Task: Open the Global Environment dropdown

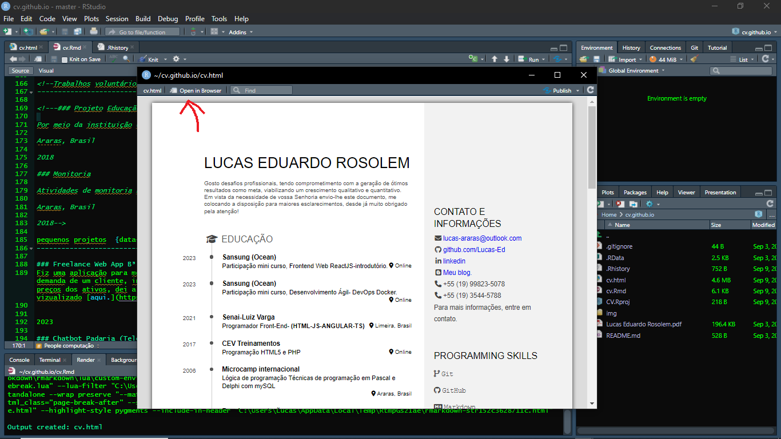Action: [637, 71]
